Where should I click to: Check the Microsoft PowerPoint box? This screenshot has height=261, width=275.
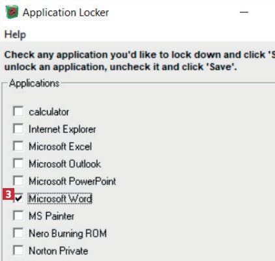tap(18, 181)
